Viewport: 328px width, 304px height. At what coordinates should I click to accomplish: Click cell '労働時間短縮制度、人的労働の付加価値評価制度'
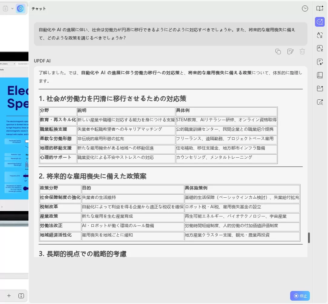242,226
